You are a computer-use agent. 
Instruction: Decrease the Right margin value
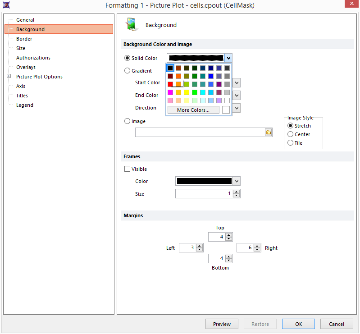(257, 250)
